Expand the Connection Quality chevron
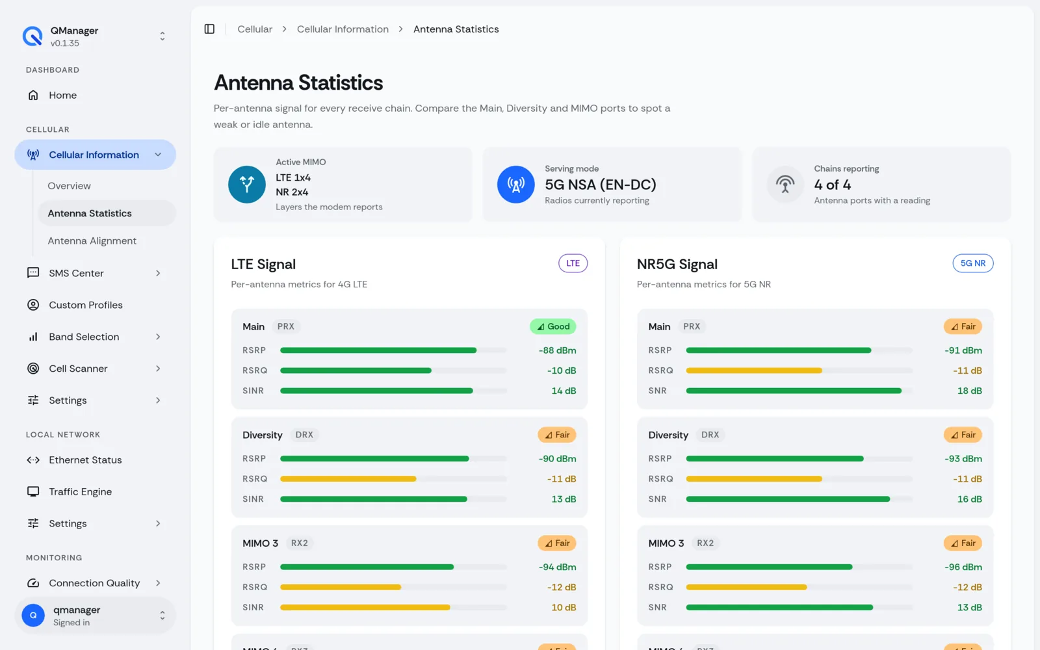 click(x=158, y=583)
